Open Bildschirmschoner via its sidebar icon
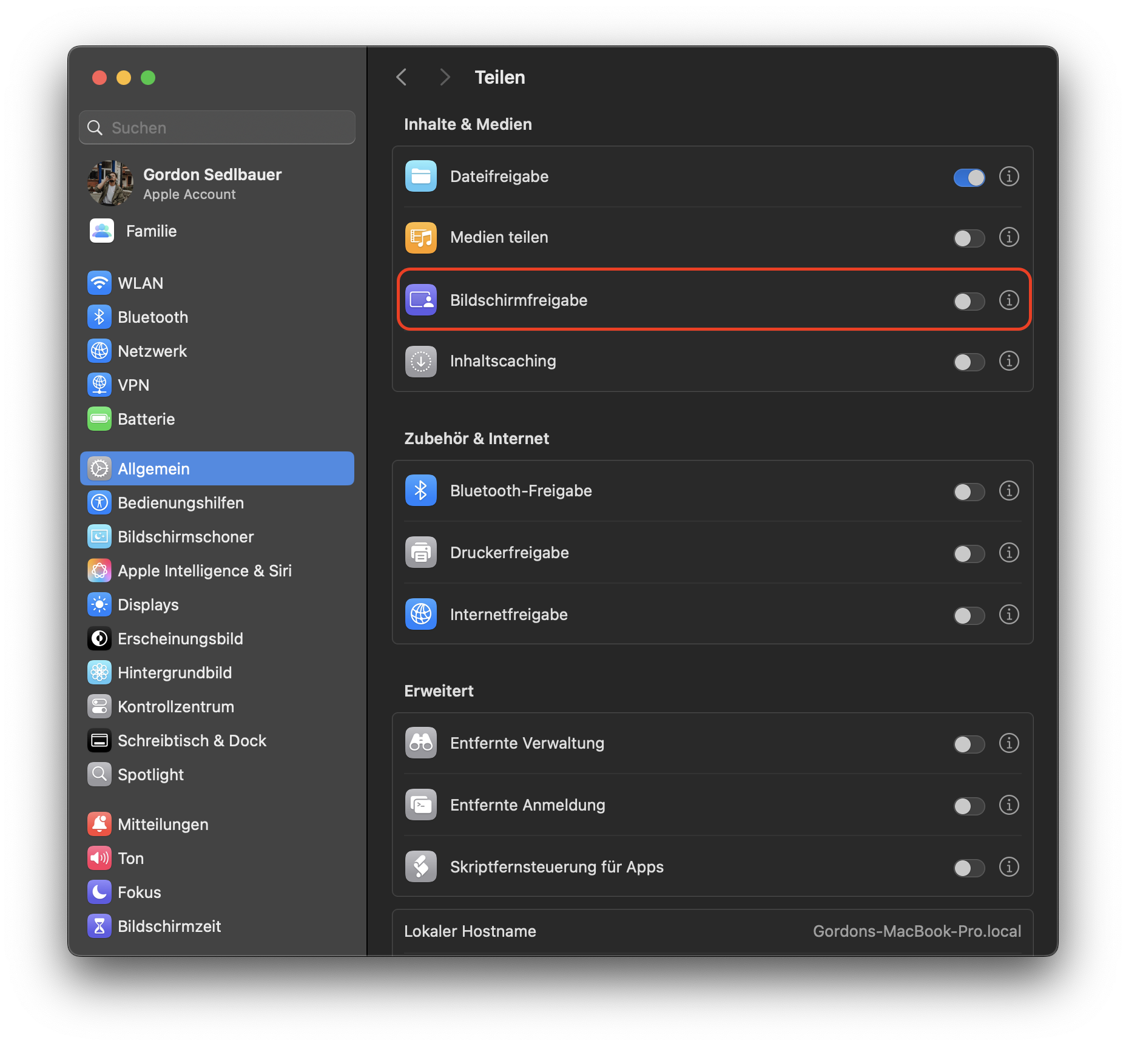This screenshot has width=1126, height=1046. (99, 536)
